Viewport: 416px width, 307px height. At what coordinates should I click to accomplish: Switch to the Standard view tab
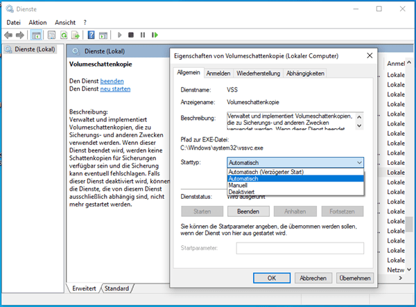[116, 288]
